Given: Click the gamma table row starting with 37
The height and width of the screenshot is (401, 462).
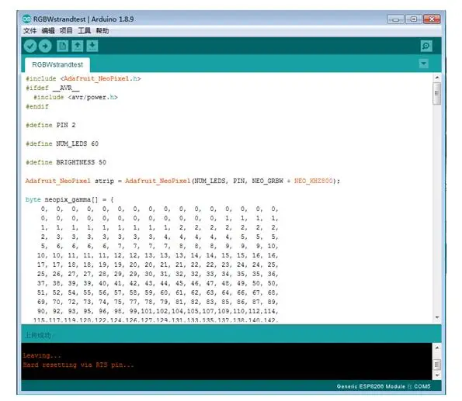Looking at the screenshot, I should [158, 283].
